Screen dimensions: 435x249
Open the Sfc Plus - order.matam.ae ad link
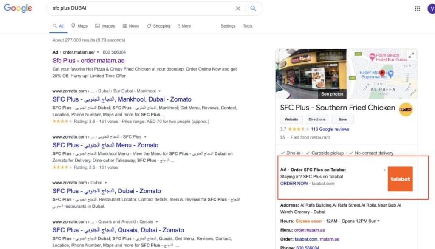pos(88,60)
